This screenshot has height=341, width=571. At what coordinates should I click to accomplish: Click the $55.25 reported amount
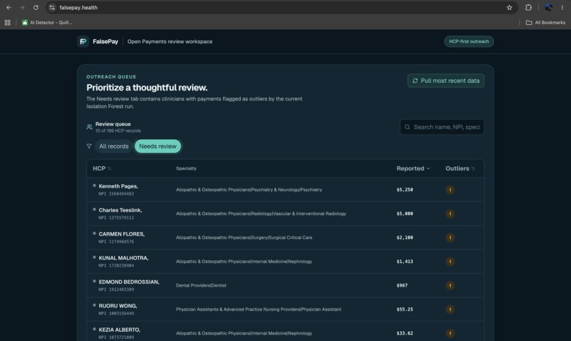405,309
